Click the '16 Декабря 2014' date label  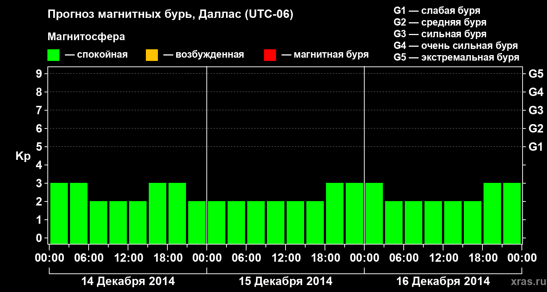443,281
